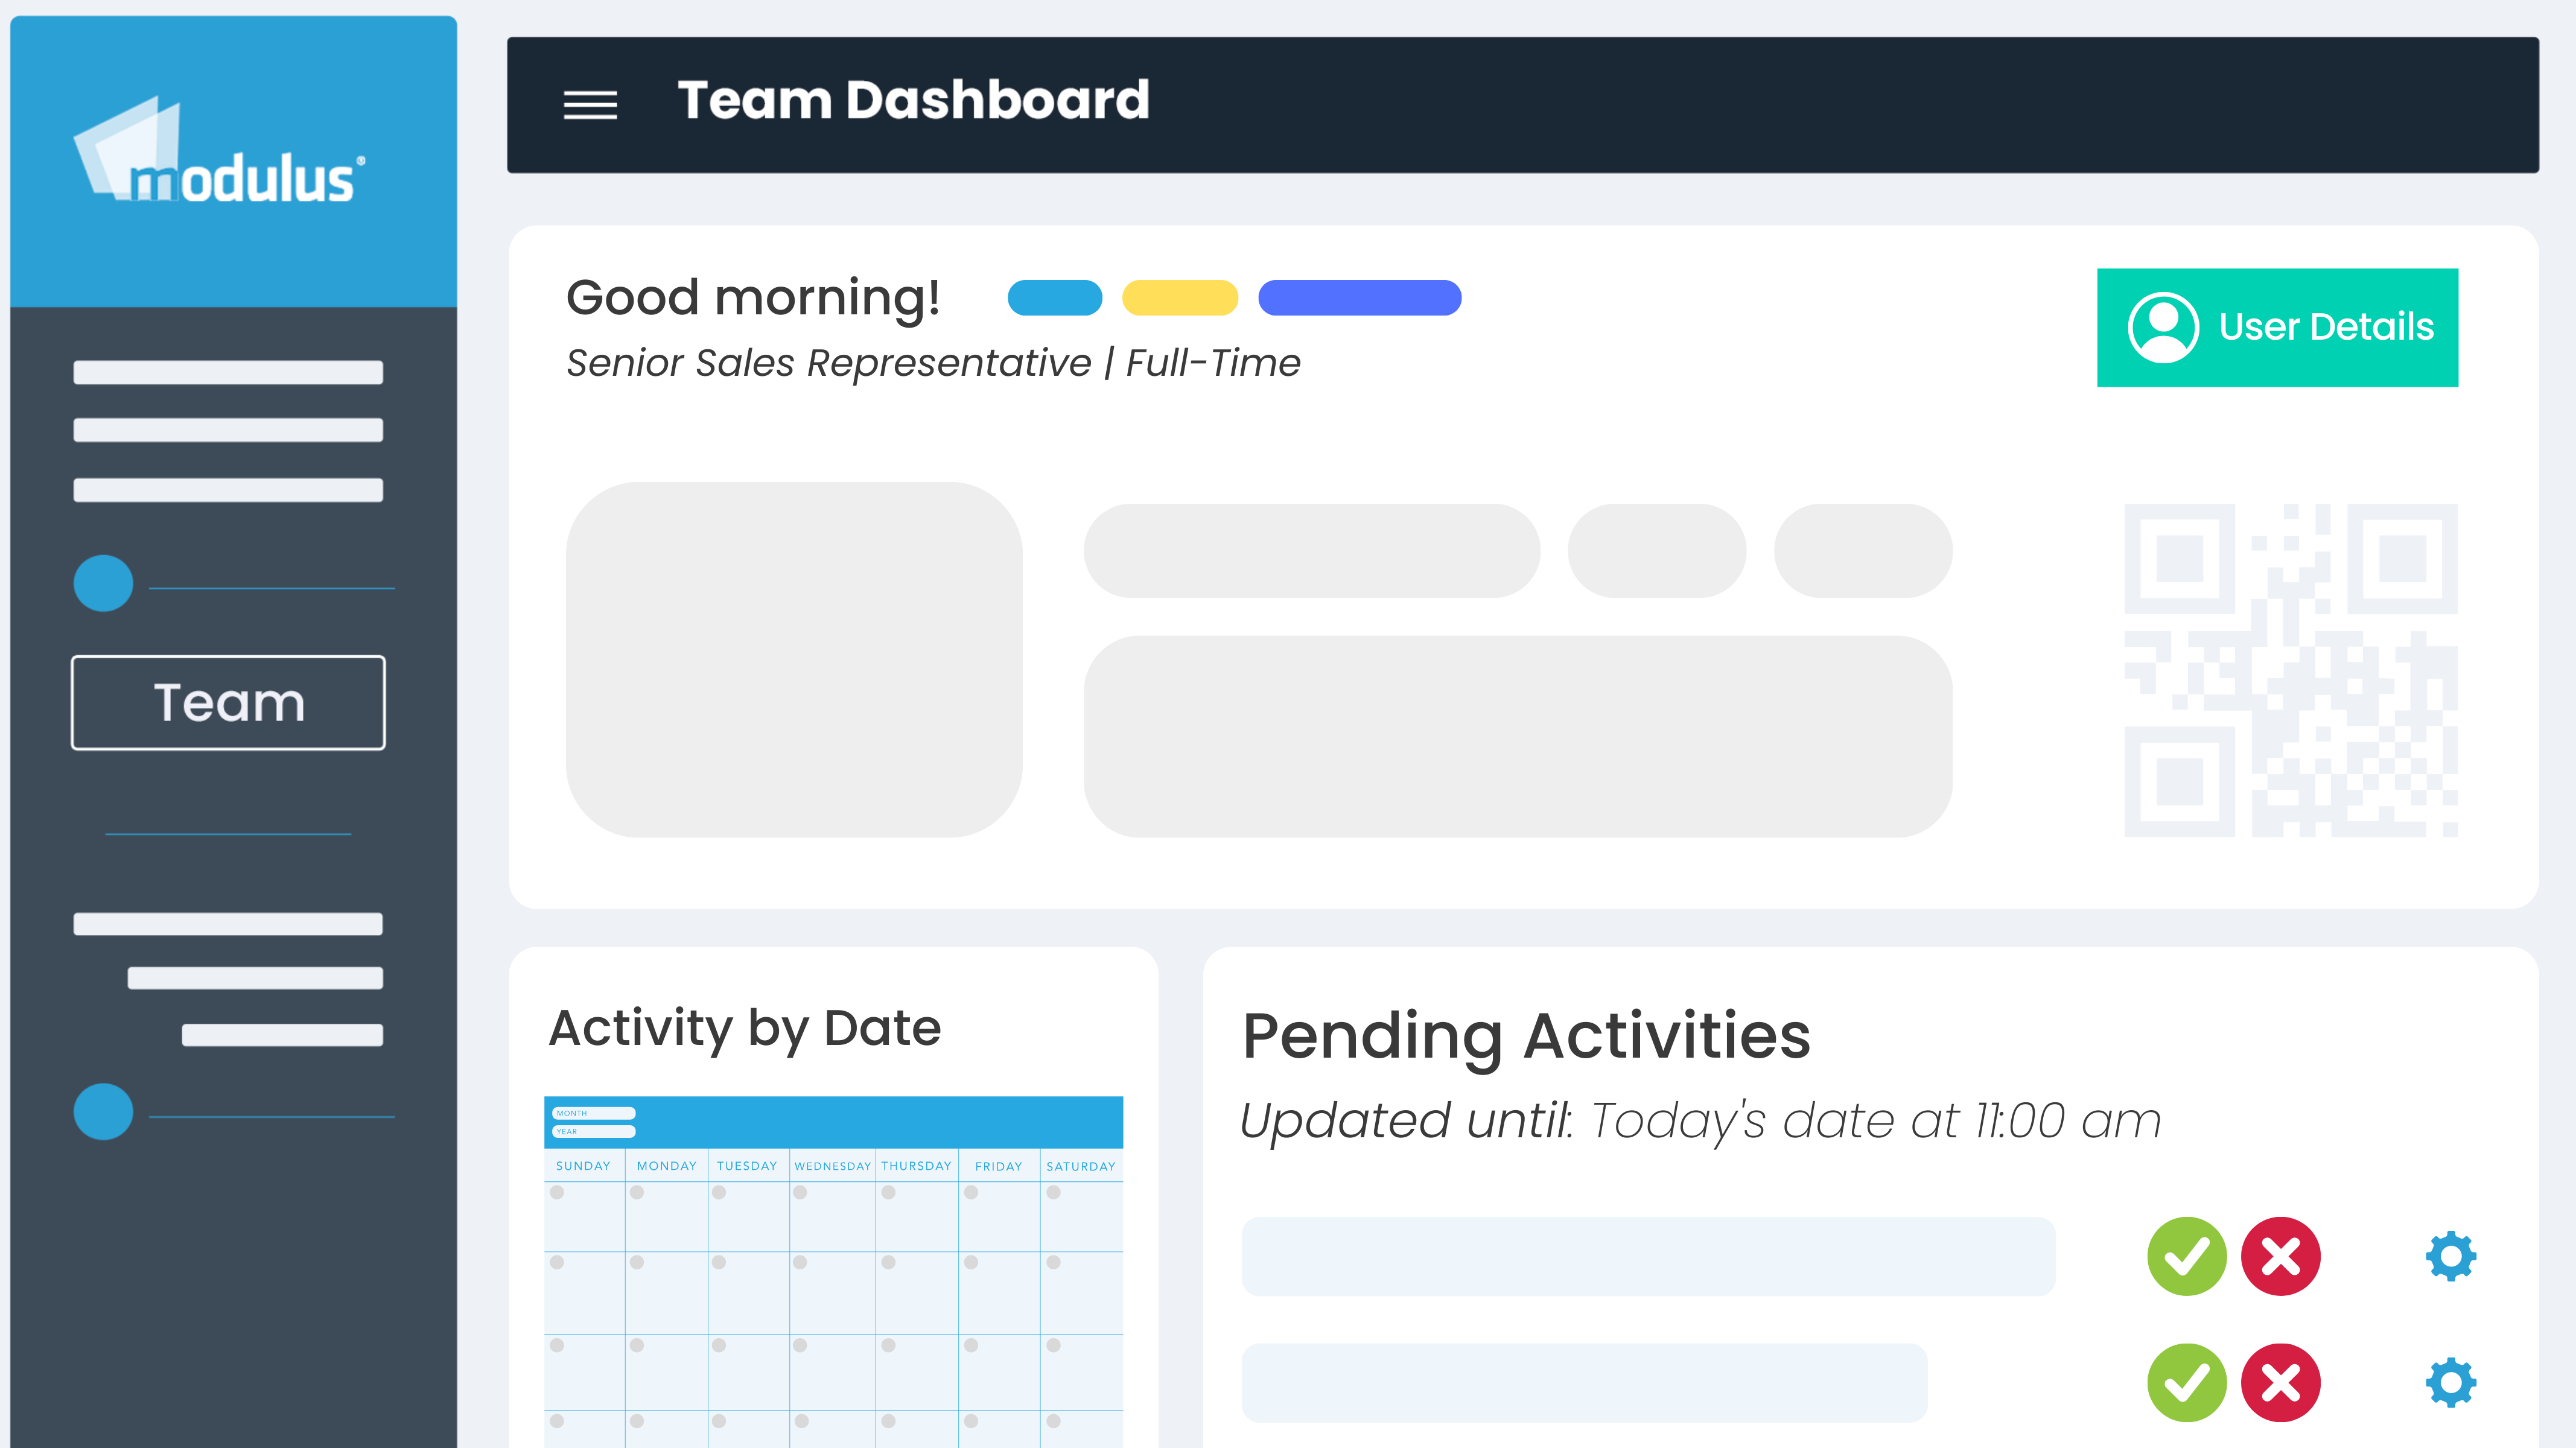Select the YEAR field in calendar header

[x=594, y=1131]
